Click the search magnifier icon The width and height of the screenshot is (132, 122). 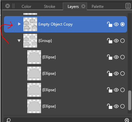[8, 120]
